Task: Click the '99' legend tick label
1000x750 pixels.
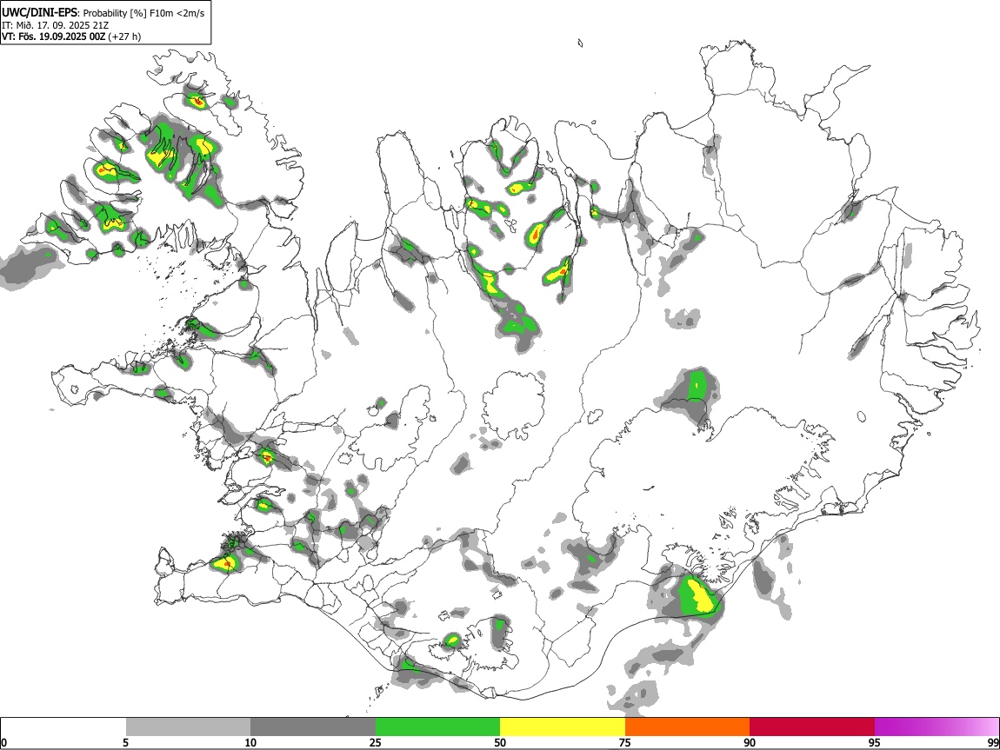Action: tap(993, 743)
